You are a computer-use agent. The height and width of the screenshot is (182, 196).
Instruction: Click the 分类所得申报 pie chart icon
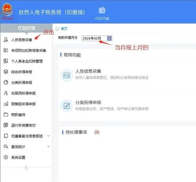click(x=6, y=82)
